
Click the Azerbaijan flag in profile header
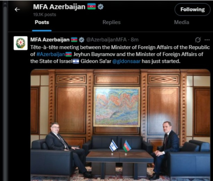click(91, 7)
